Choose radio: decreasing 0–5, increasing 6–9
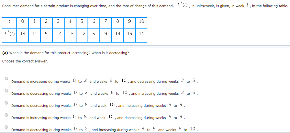Screen dimensions: 290x133 6,103
